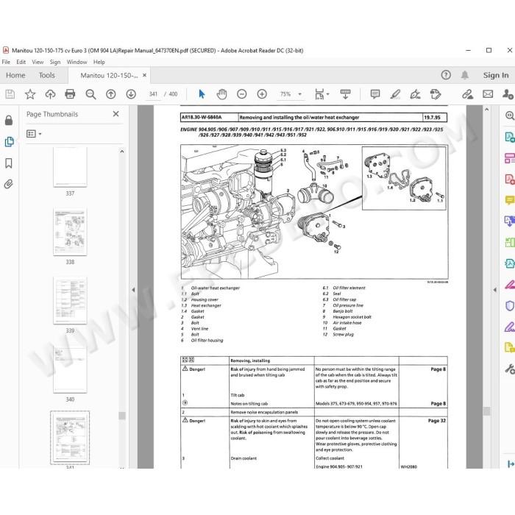Click the Print file icon

point(70,94)
